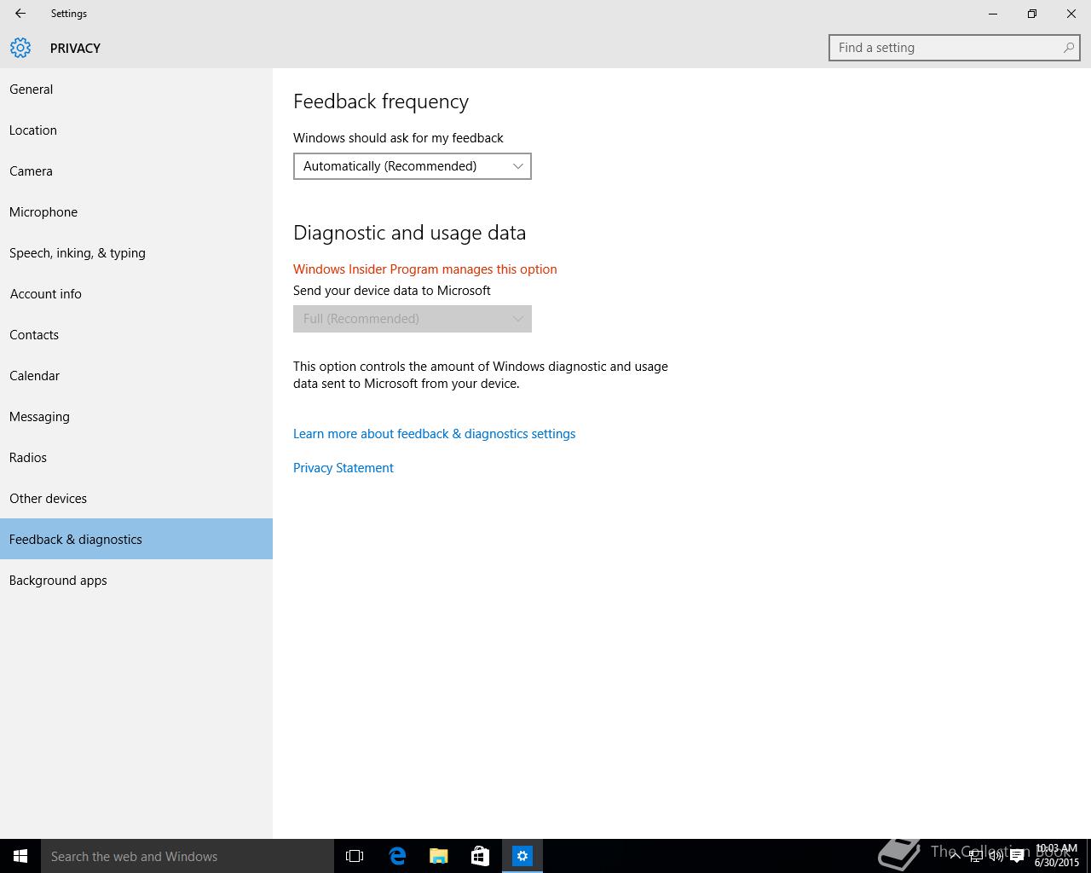Select the Contacts category
This screenshot has width=1091, height=873.
pyautogui.click(x=136, y=335)
